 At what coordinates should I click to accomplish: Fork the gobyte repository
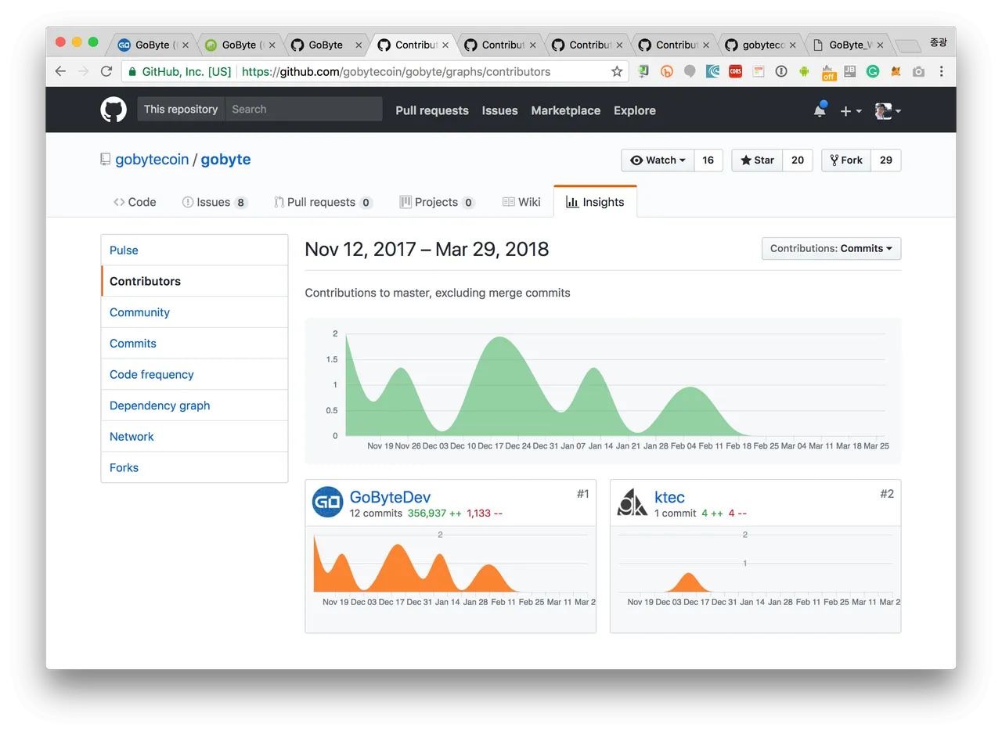(x=846, y=160)
